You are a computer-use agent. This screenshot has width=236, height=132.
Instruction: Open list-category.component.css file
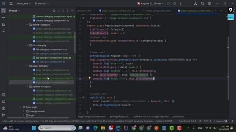coord(51,49)
